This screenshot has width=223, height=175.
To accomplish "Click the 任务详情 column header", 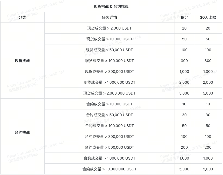I will click(x=109, y=17).
